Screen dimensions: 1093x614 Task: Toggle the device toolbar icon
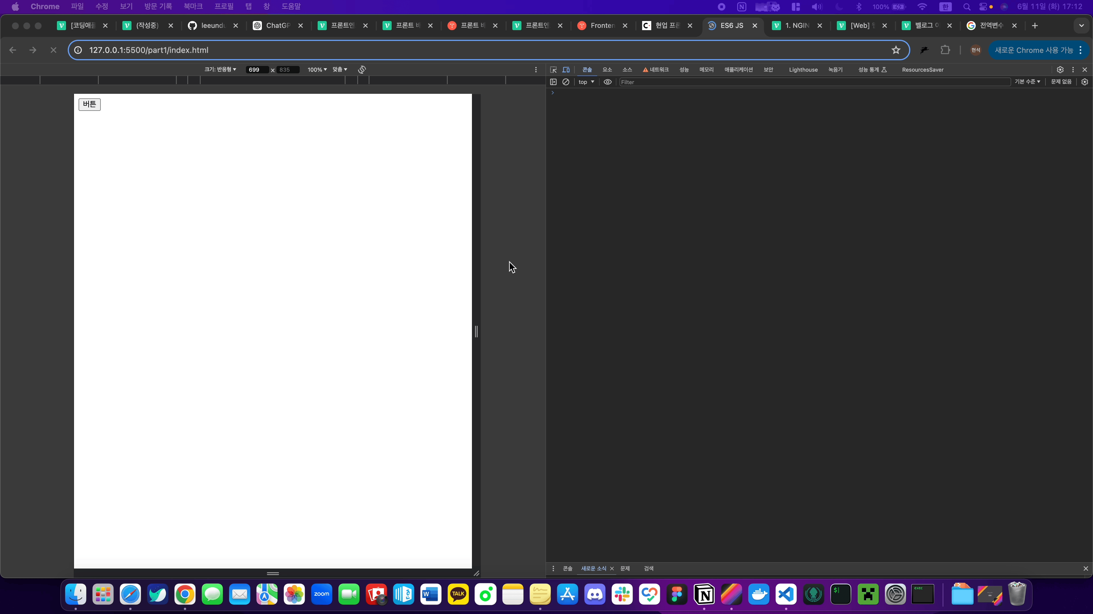click(x=566, y=69)
